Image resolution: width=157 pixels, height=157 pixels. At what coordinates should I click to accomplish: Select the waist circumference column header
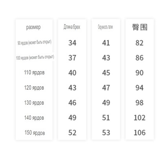pyautogui.click(x=106, y=27)
